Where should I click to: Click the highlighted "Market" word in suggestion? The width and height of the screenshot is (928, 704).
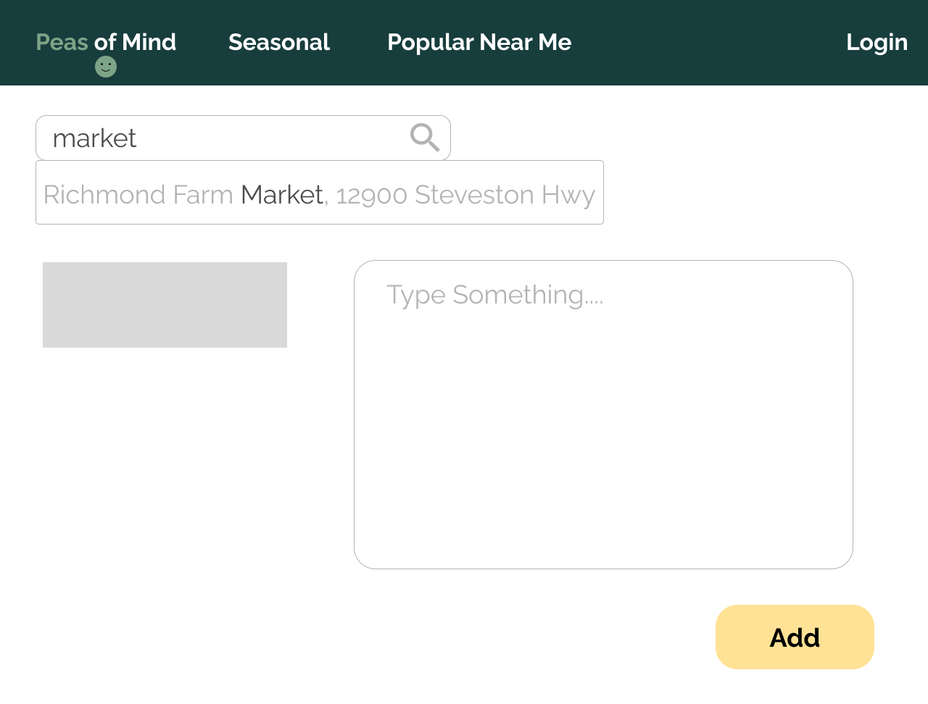pyautogui.click(x=282, y=195)
